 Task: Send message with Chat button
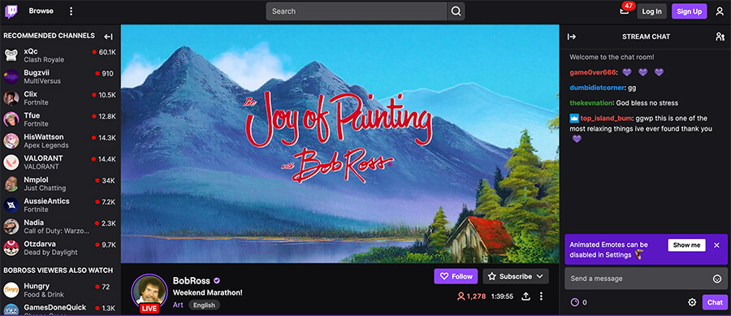pos(715,302)
